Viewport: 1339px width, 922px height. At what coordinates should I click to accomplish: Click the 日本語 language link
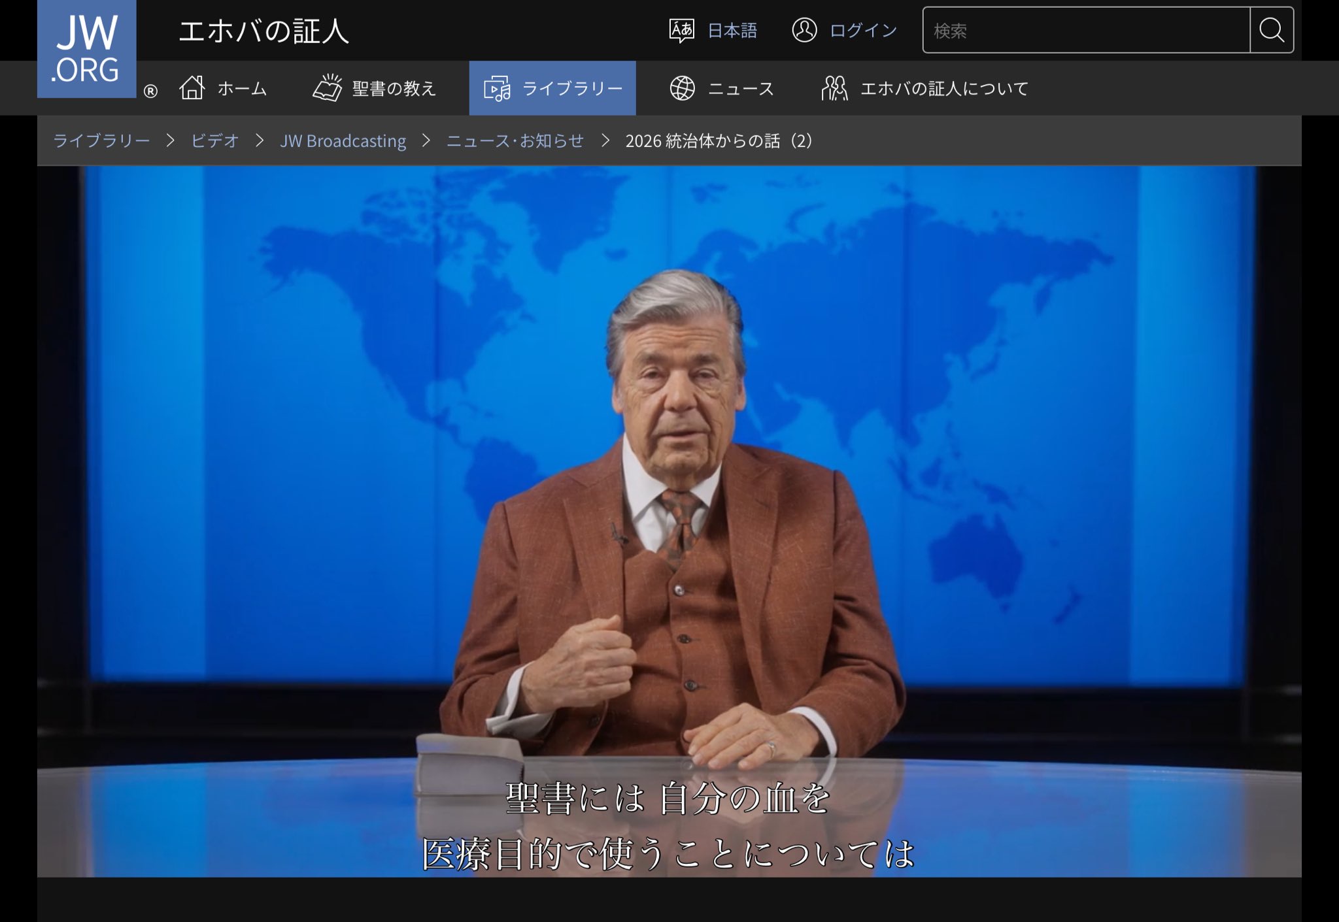(732, 30)
